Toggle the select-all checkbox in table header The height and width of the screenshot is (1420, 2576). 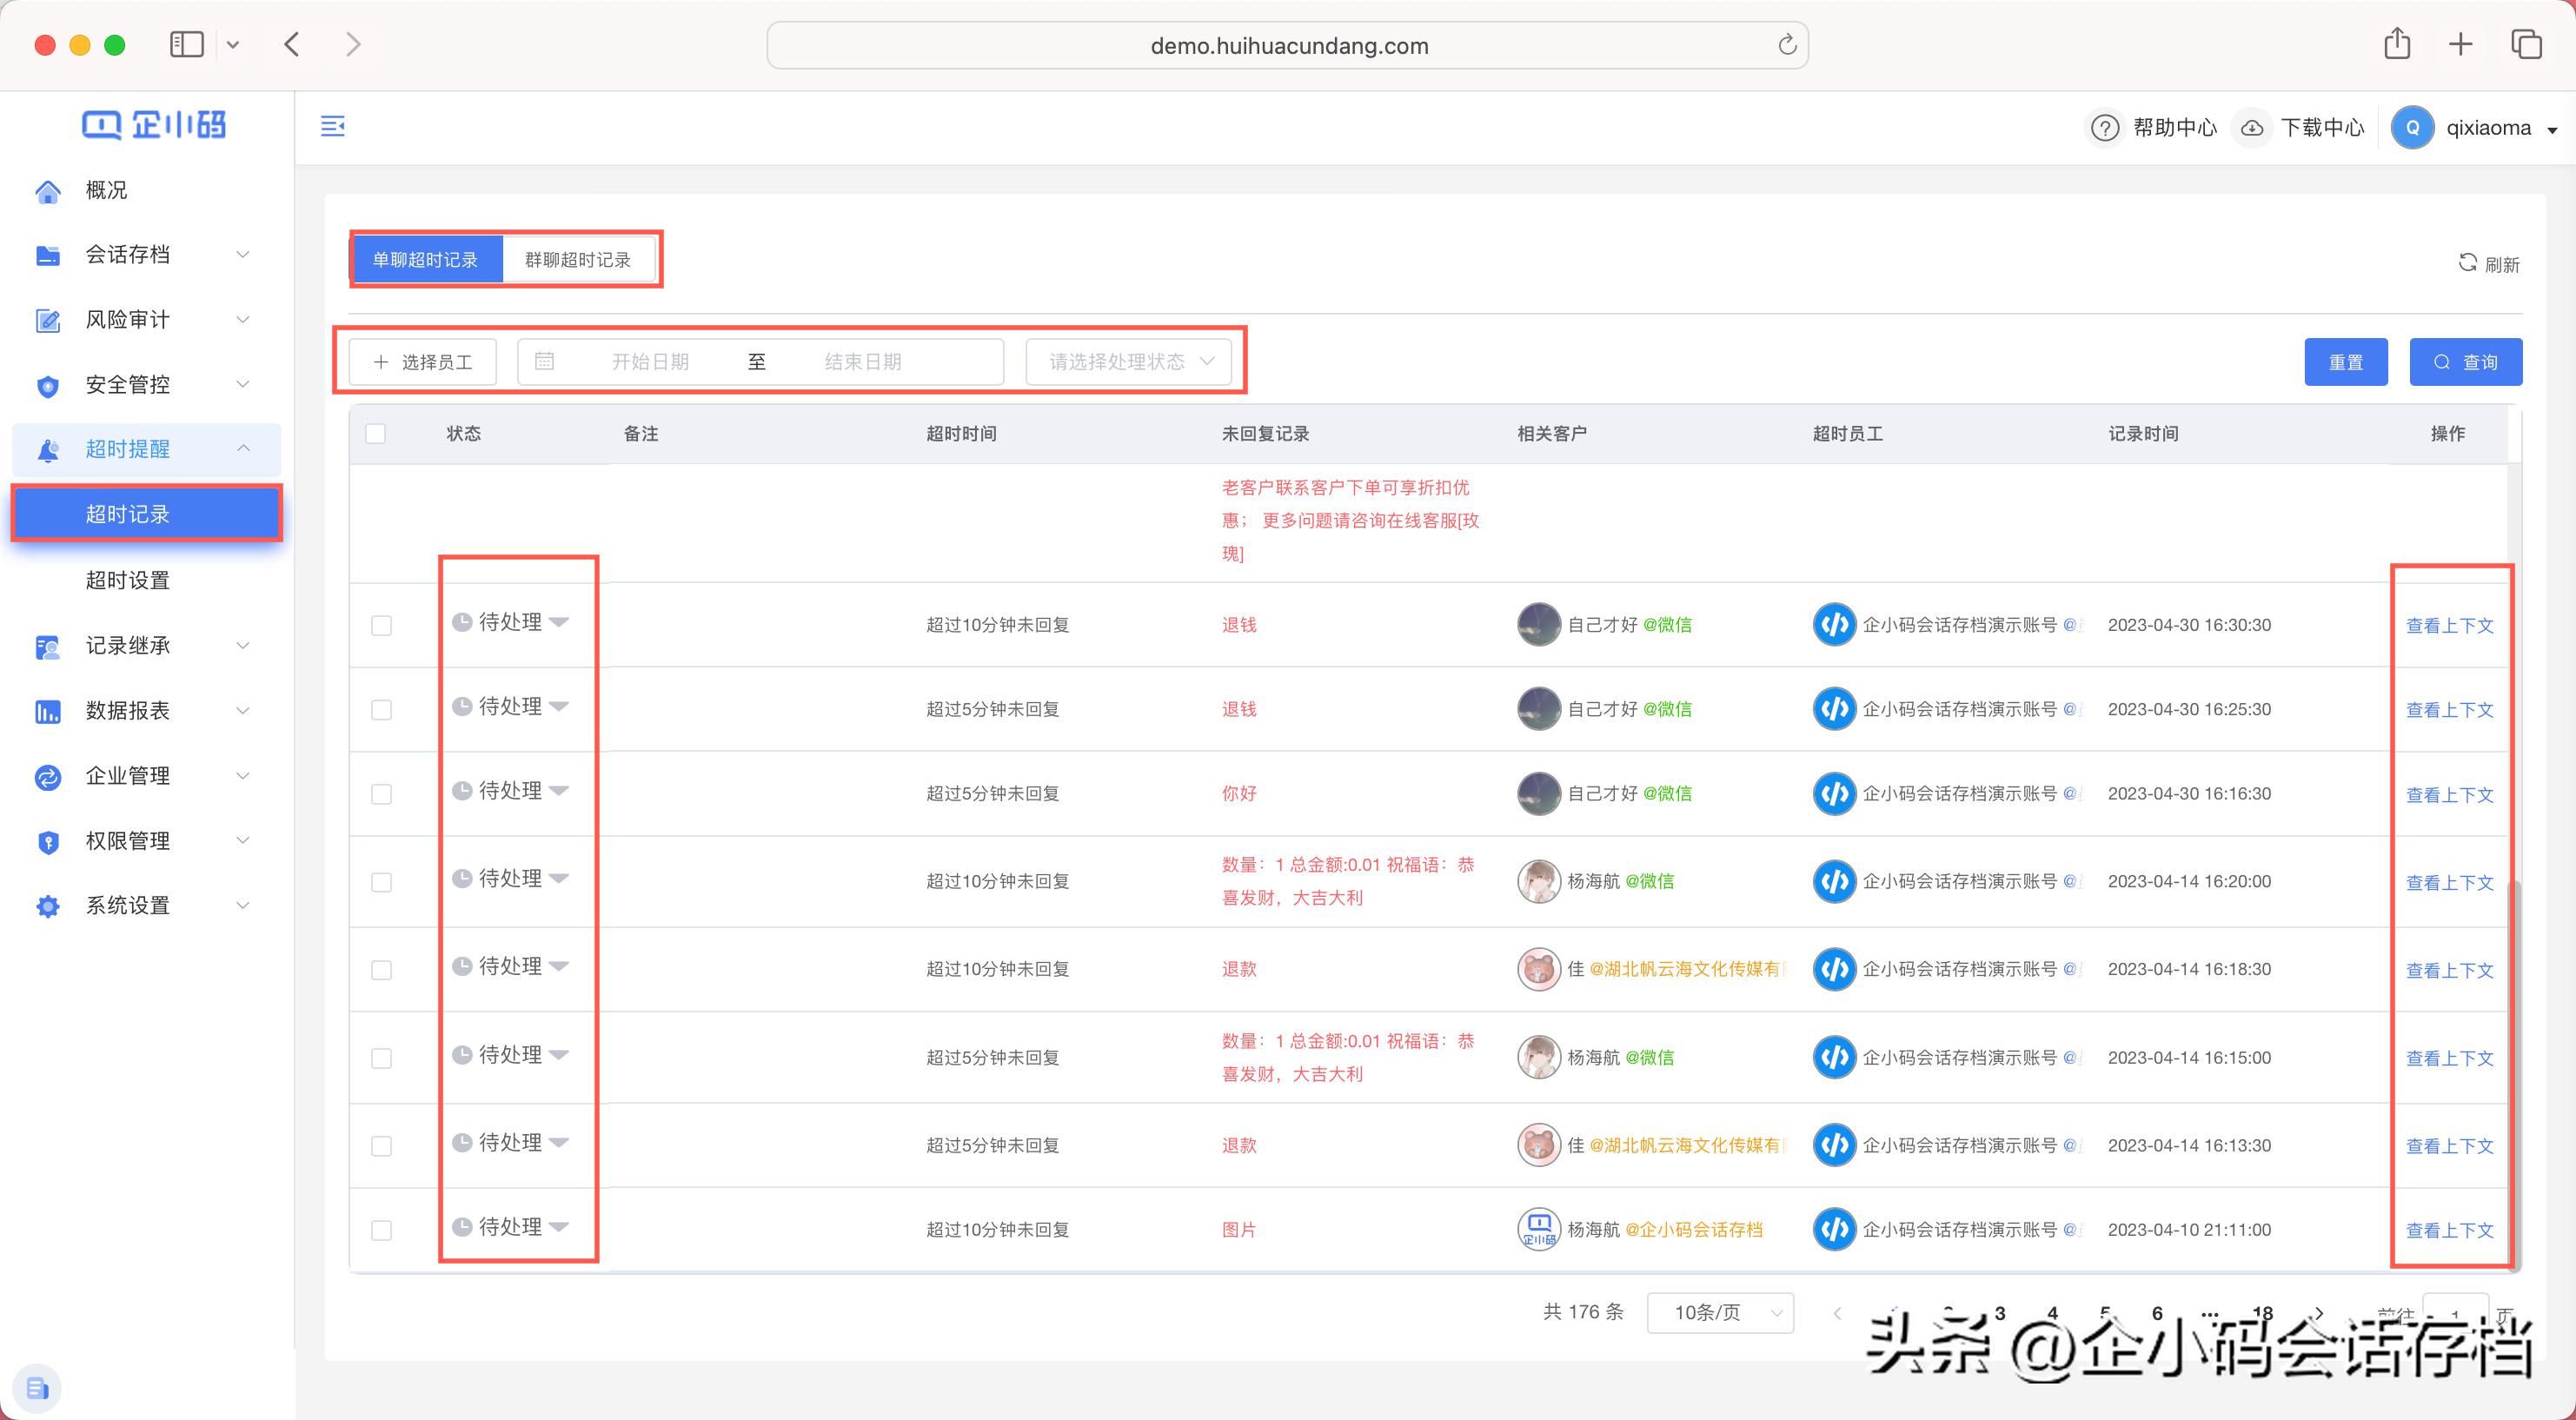[376, 433]
